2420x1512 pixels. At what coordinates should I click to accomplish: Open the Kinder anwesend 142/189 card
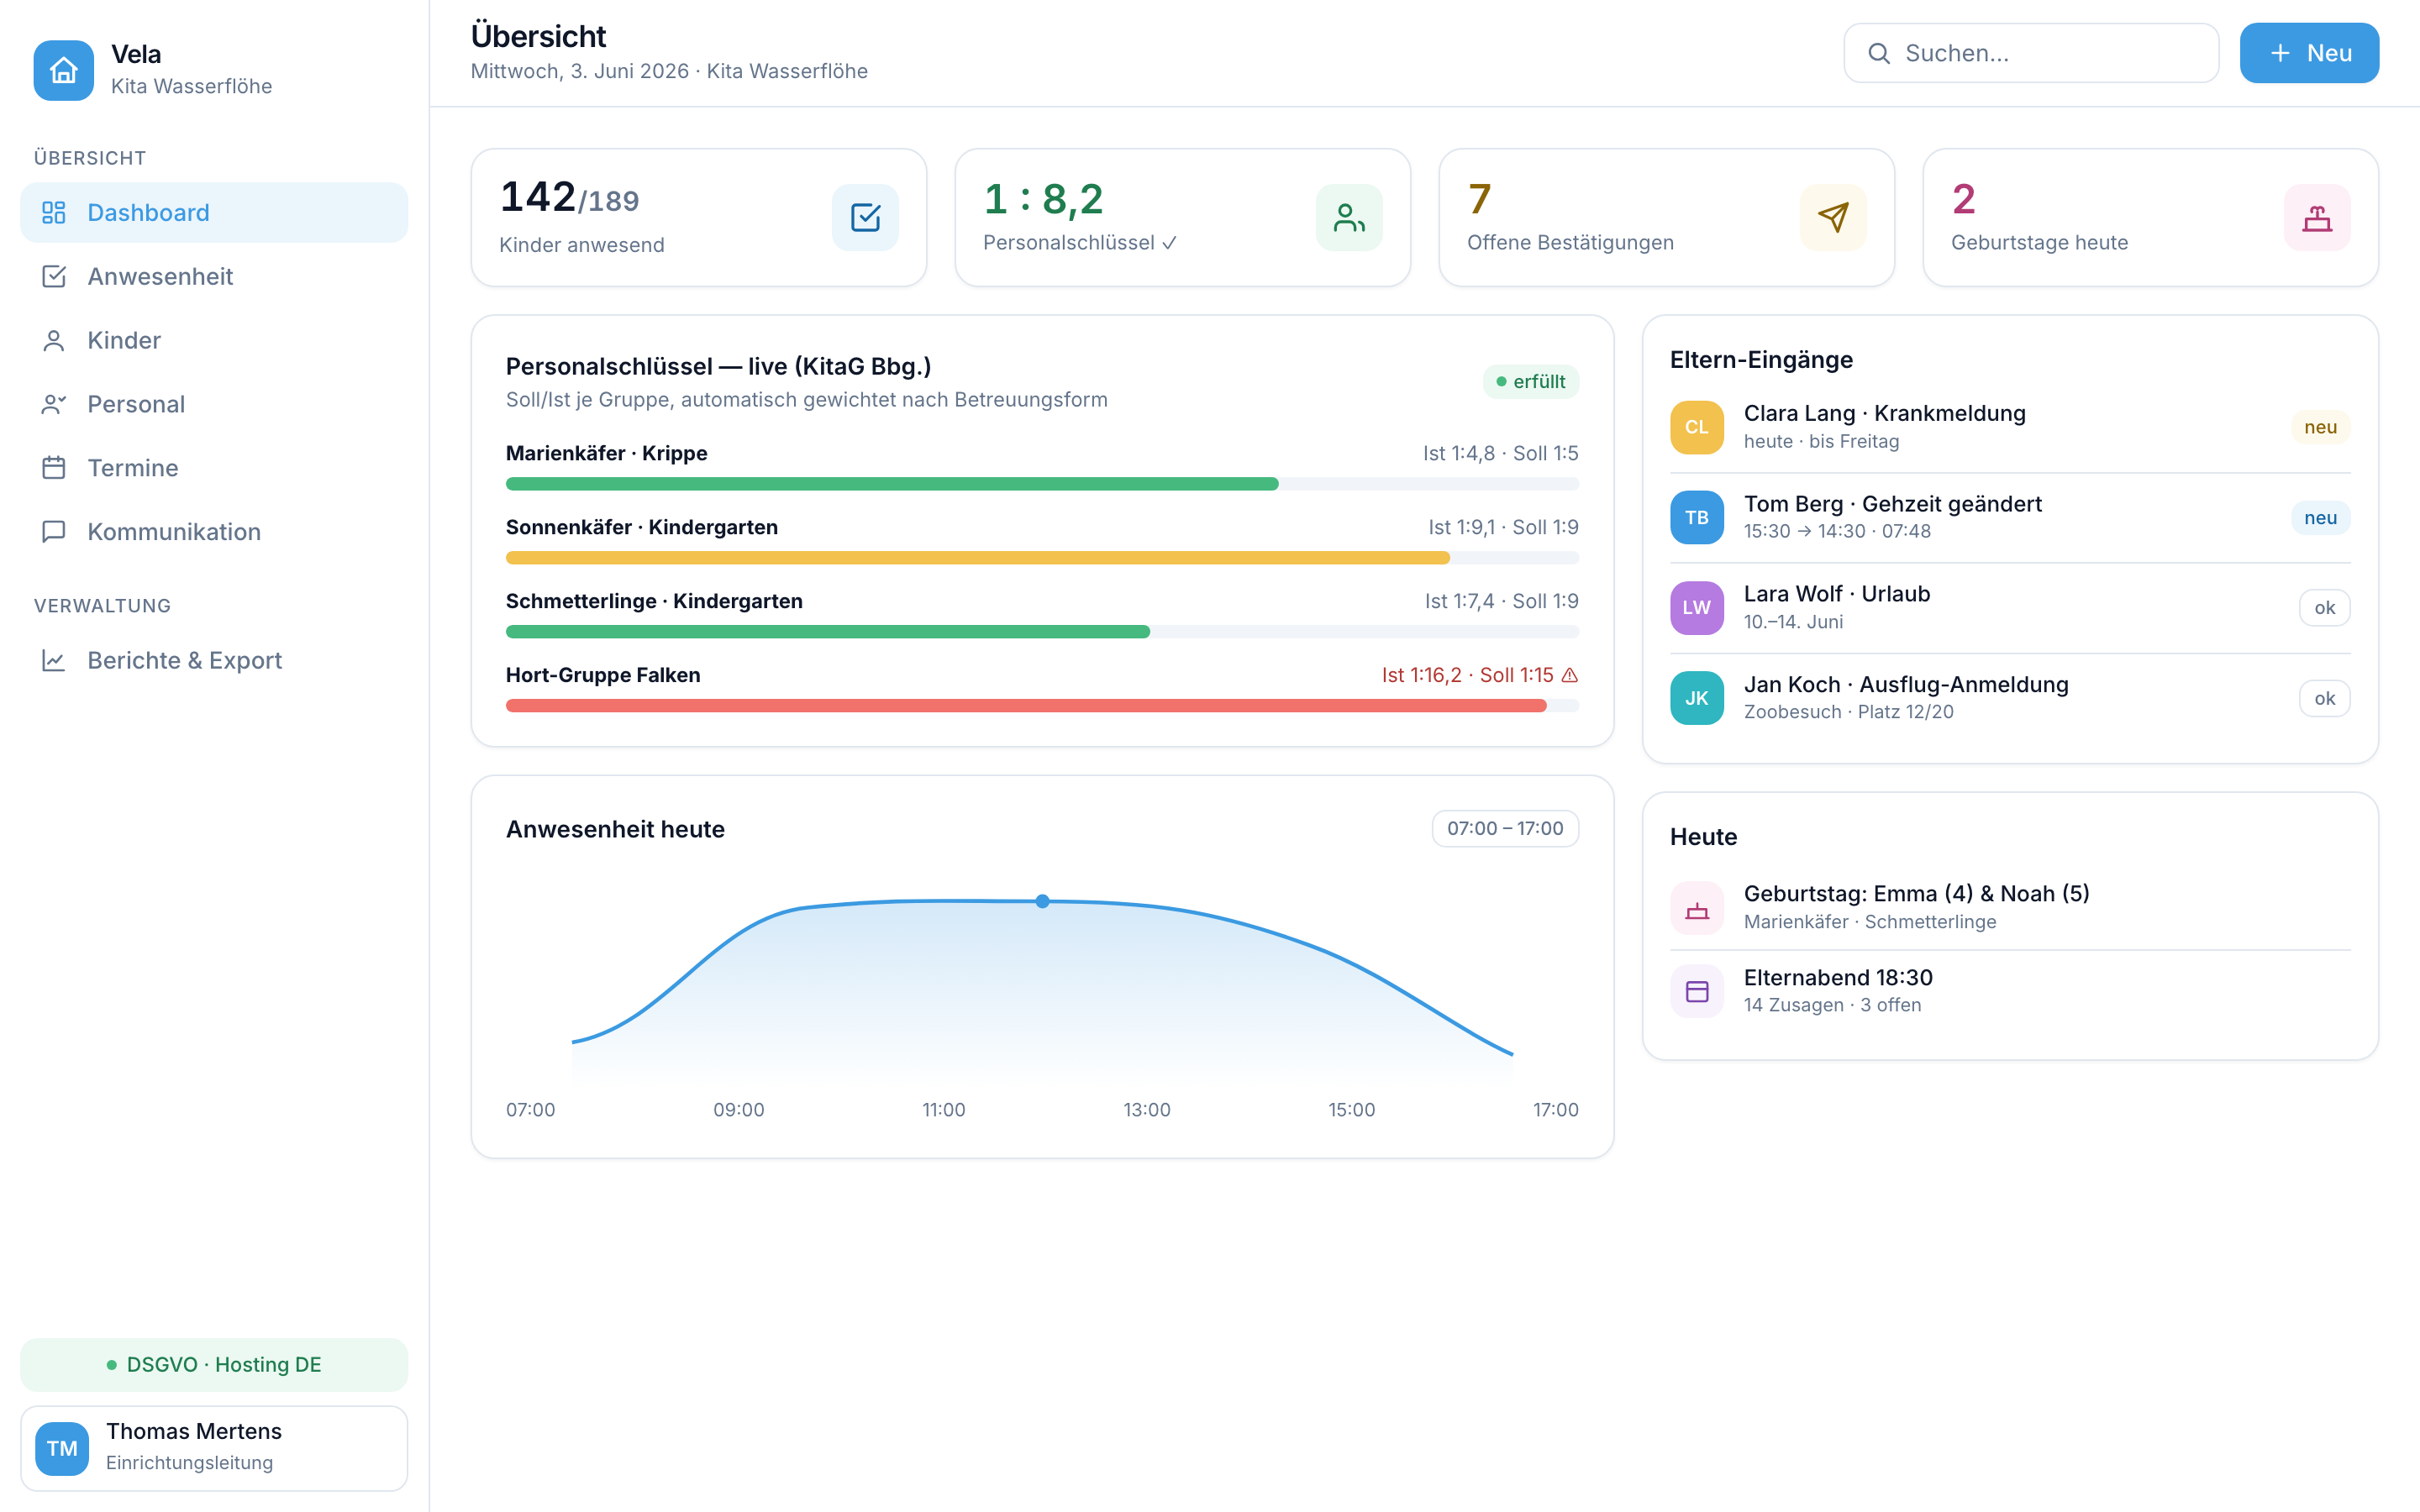(698, 217)
